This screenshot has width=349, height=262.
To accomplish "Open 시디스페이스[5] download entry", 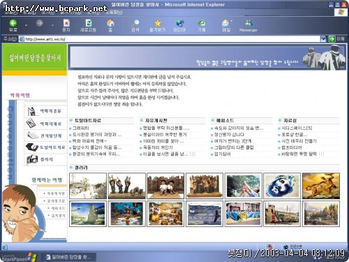I will click(x=297, y=128).
